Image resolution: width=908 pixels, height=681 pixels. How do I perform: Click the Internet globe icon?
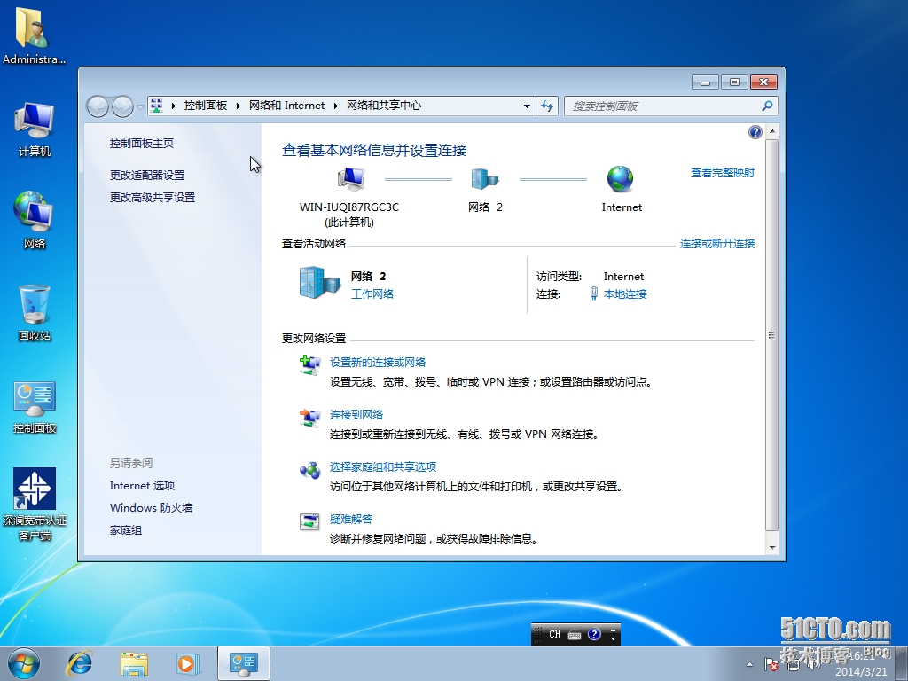tap(620, 179)
